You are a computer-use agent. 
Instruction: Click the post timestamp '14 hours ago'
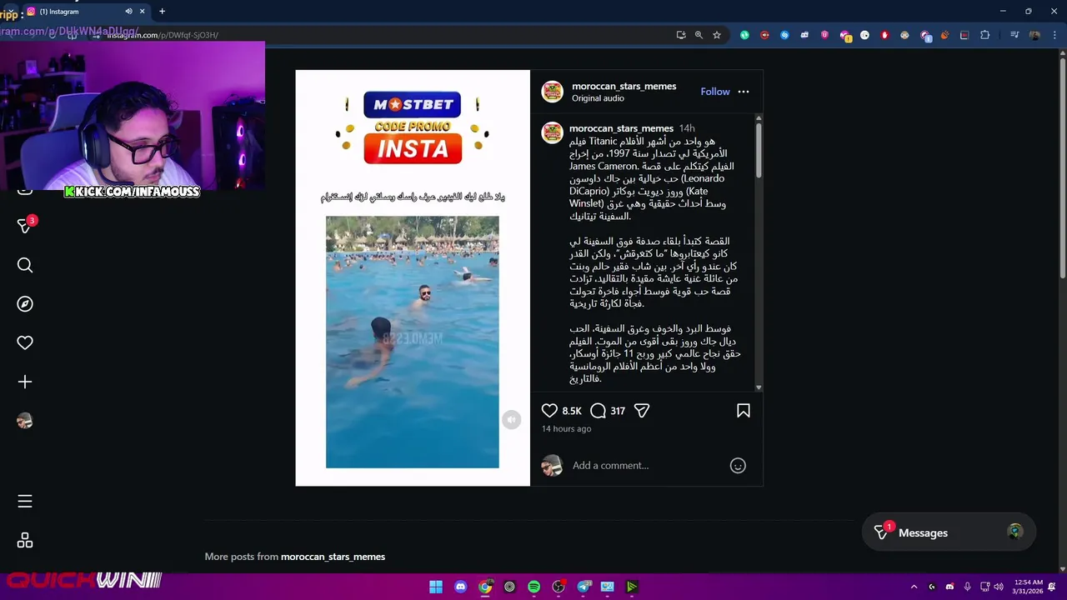[566, 429]
